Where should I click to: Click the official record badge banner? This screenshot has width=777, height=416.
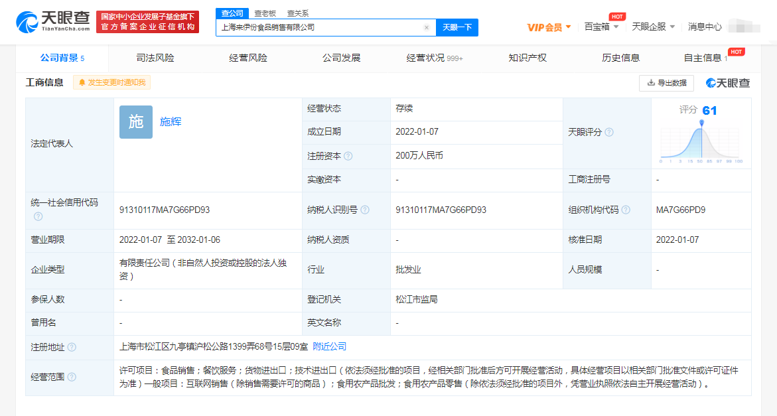[148, 23]
